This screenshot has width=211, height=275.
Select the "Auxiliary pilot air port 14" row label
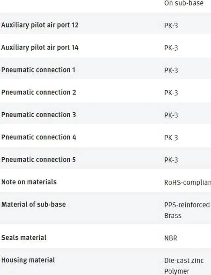click(40, 47)
